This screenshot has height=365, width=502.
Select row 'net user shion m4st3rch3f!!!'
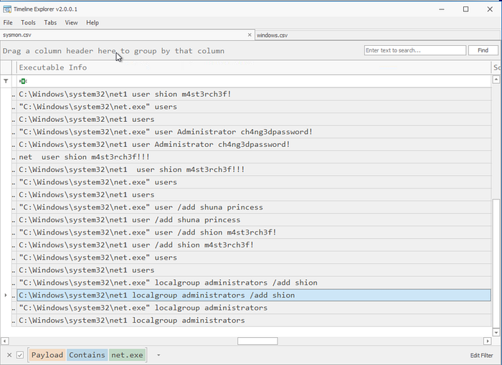(254, 157)
